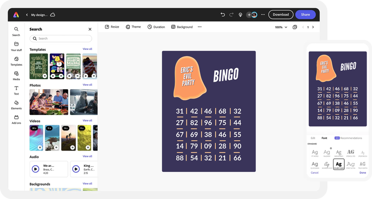Image resolution: width=372 pixels, height=199 pixels.
Task: Click the cloud sync status icon
Action: click(x=53, y=15)
